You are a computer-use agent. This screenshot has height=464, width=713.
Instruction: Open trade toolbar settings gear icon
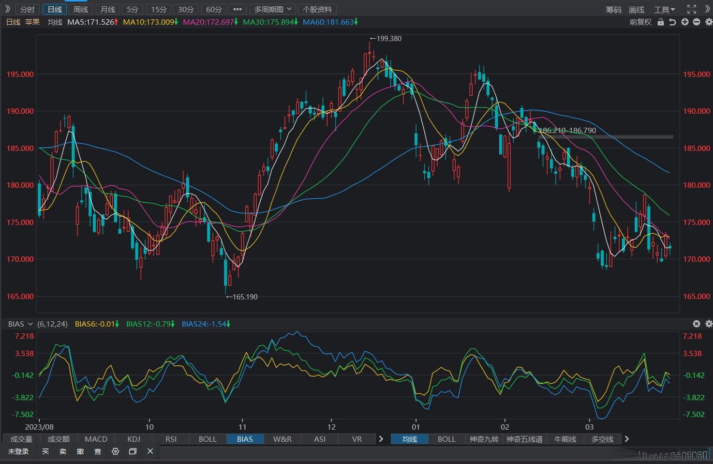tap(115, 451)
